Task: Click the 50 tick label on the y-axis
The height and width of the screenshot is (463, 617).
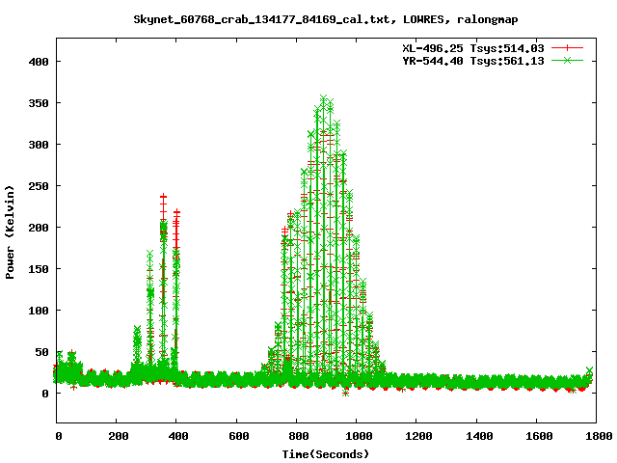Action: [42, 352]
